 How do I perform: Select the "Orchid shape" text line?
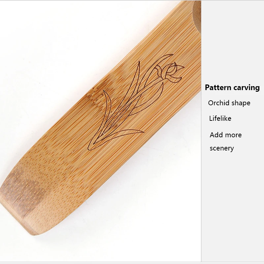[229, 103]
